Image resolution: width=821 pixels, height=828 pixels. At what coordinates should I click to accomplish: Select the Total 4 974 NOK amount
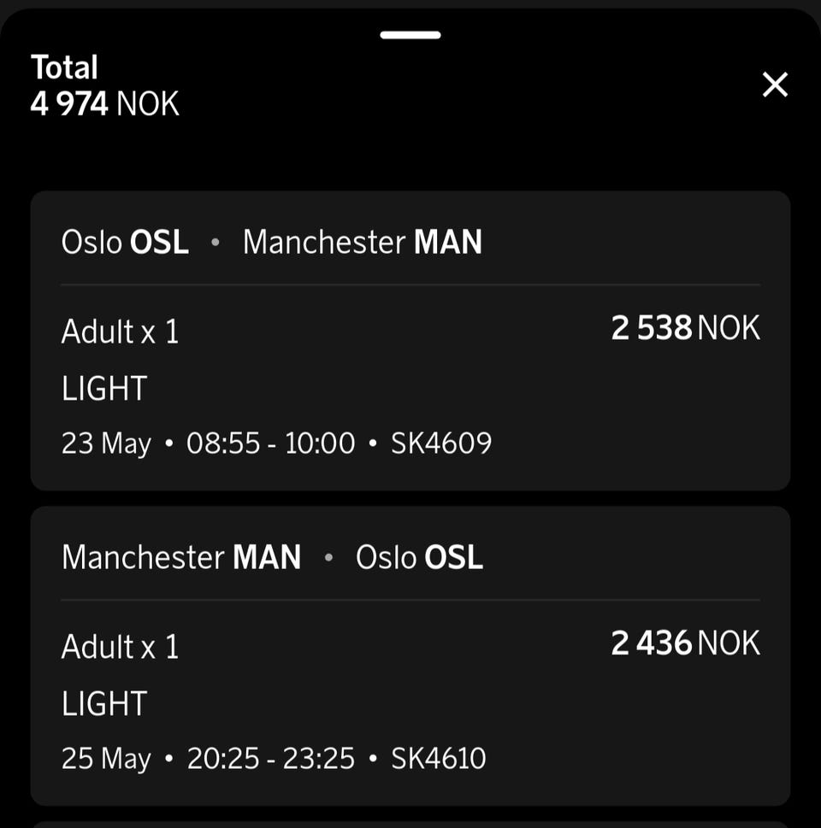[x=104, y=104]
